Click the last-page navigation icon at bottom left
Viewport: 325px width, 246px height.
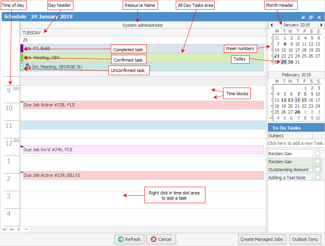12,229
